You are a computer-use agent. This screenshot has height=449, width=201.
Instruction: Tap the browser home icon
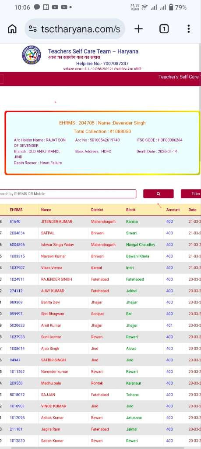12,29
